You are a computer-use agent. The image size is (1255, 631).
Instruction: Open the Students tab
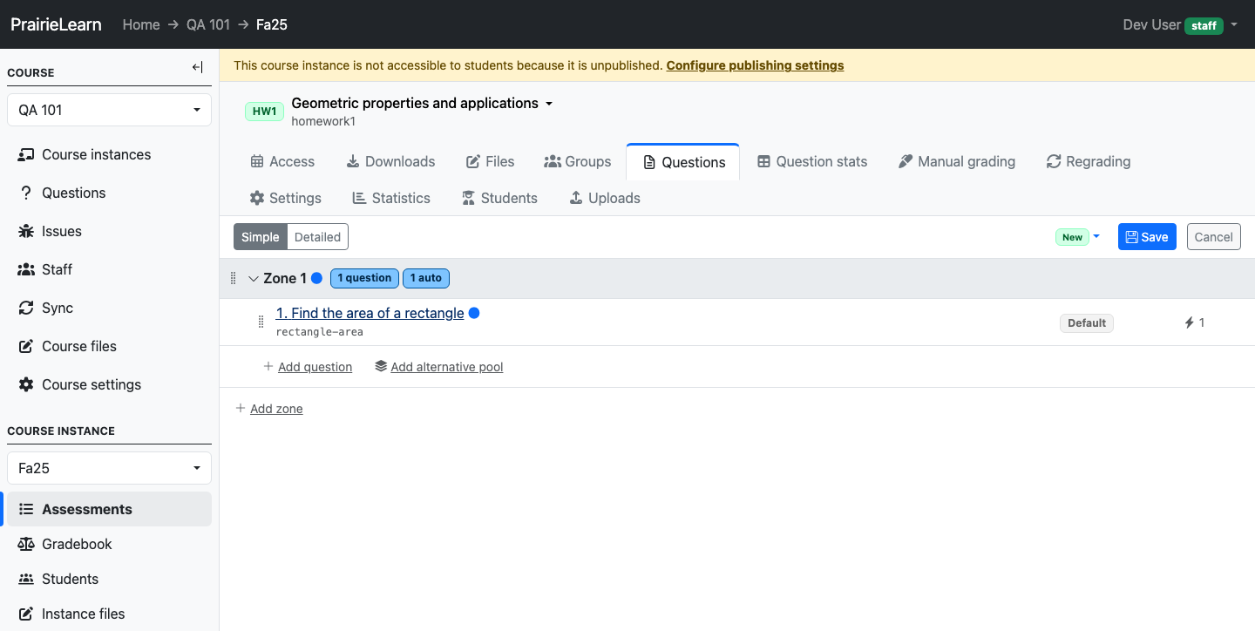499,198
